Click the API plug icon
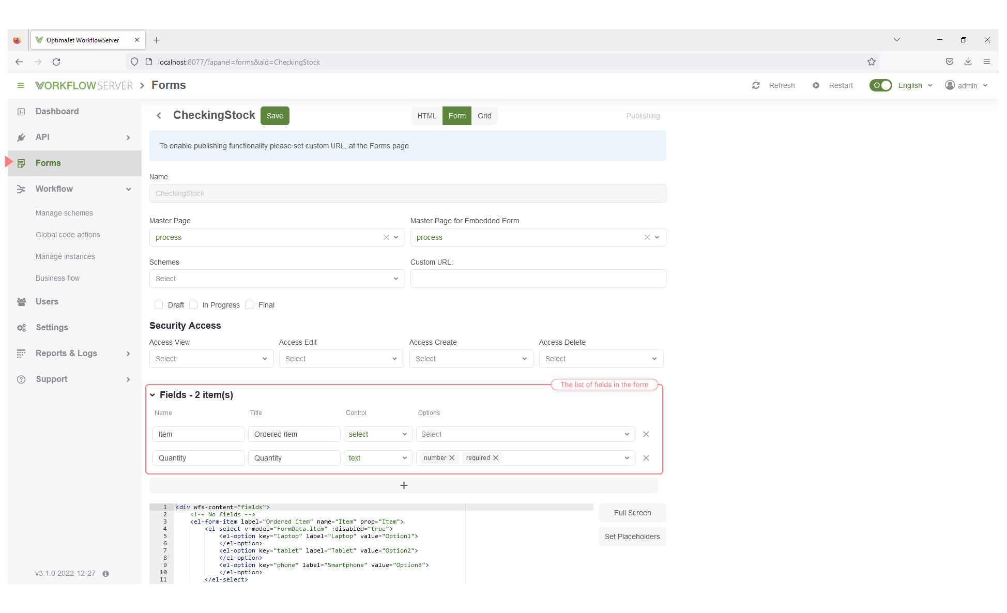The height and width of the screenshot is (613, 1007). (x=21, y=137)
